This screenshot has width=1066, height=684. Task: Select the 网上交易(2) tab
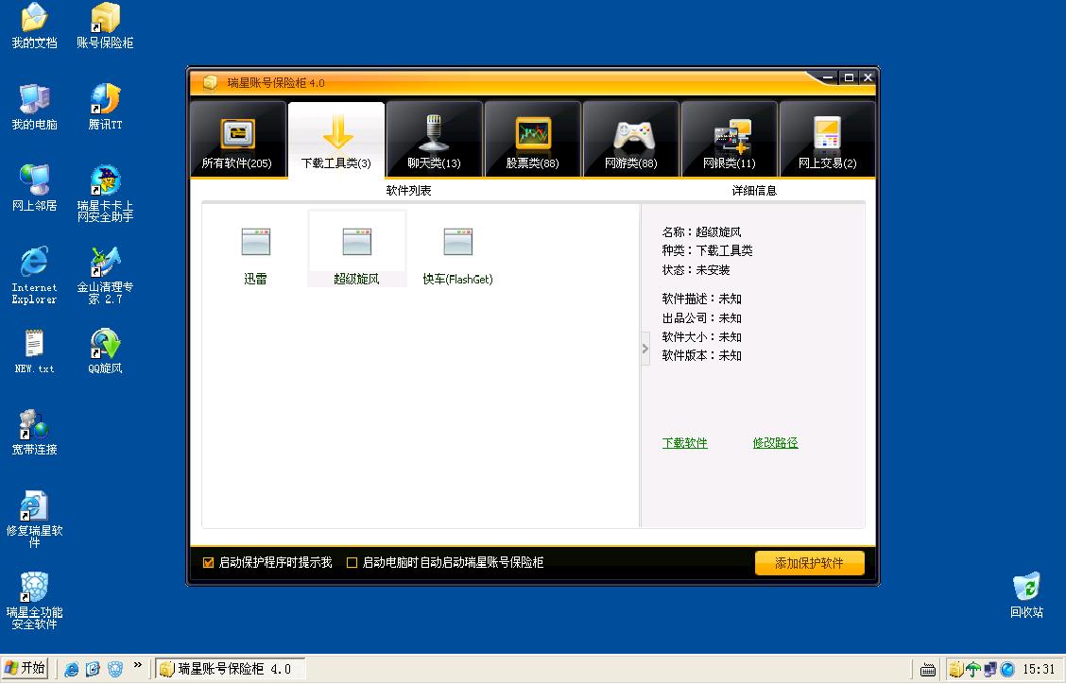[x=827, y=140]
